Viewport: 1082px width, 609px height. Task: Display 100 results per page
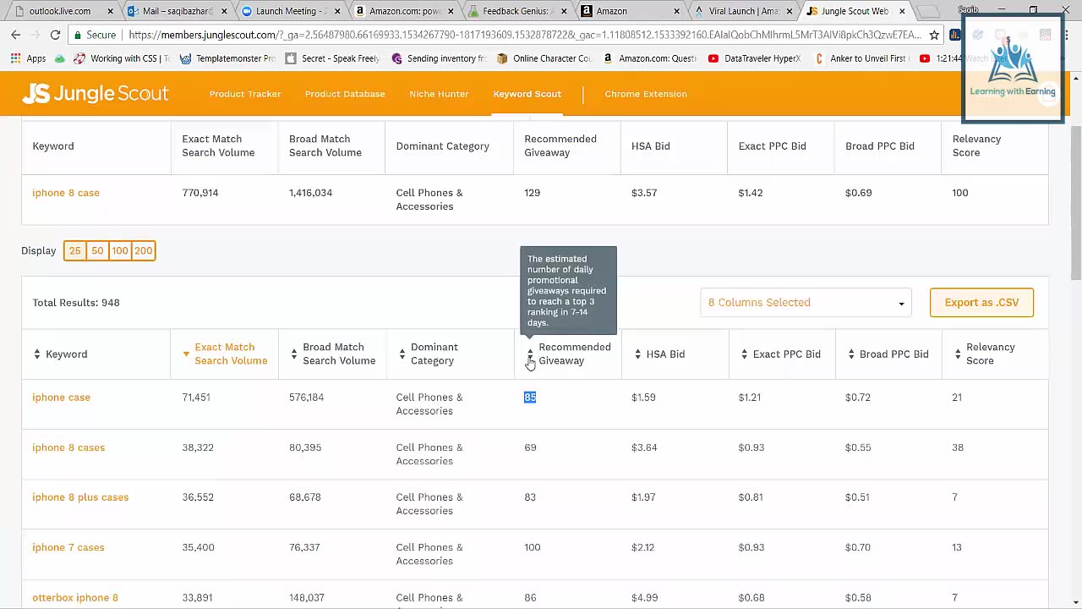tap(120, 251)
